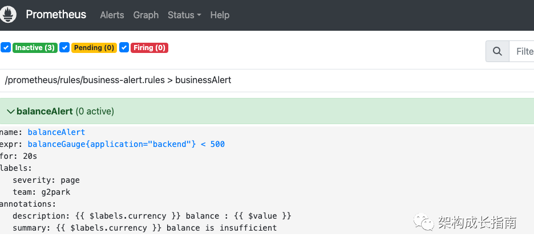Toggle the Inactive alerts checkbox
Viewport: 534px width, 246px height.
6,48
